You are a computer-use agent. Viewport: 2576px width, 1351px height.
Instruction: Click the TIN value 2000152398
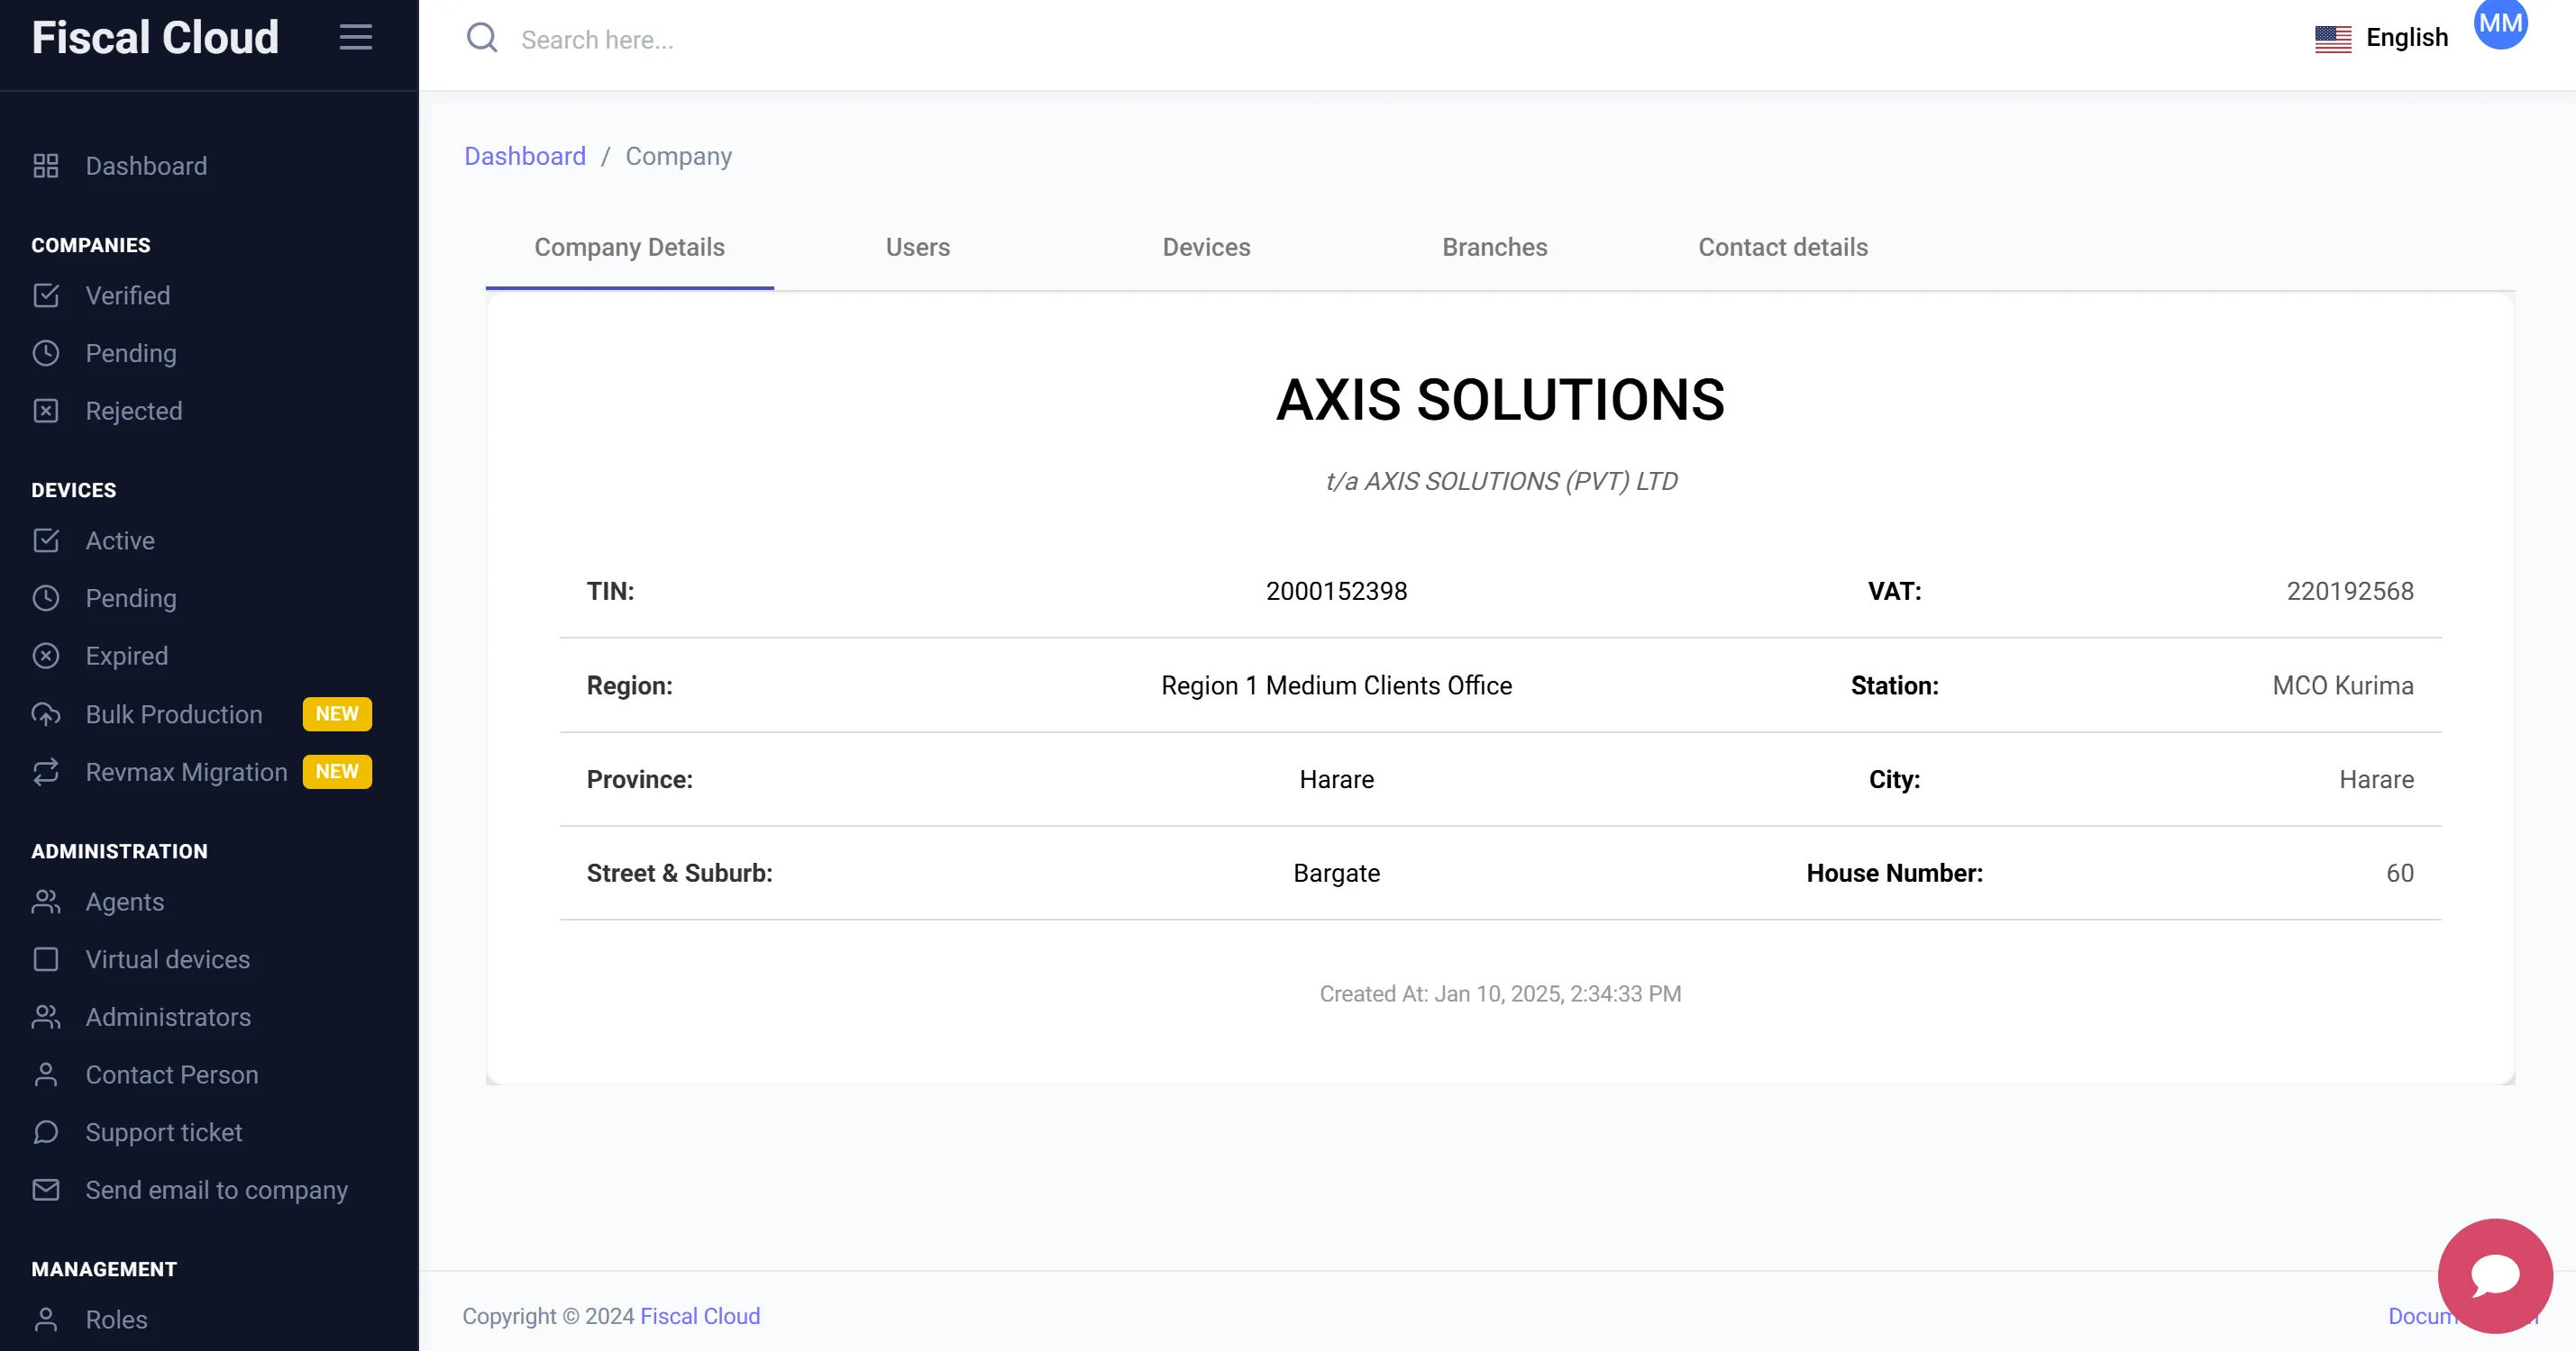[x=1336, y=592]
